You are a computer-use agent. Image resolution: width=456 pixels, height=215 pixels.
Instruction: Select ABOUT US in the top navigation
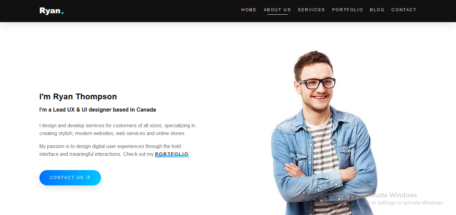(277, 10)
